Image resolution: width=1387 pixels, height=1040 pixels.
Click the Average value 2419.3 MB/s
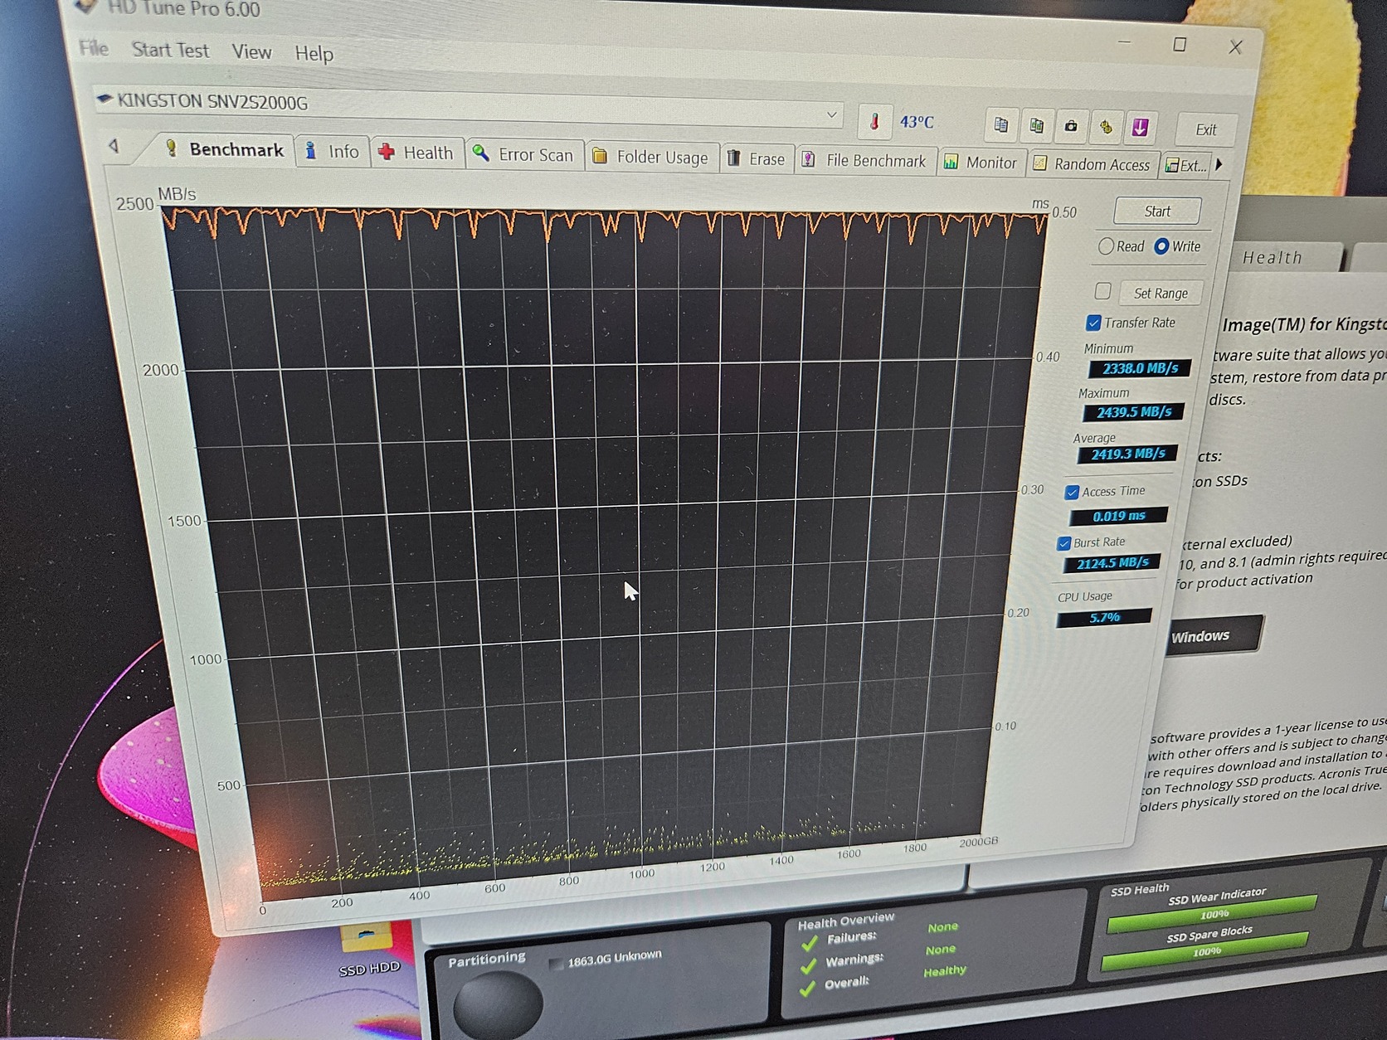1127,454
